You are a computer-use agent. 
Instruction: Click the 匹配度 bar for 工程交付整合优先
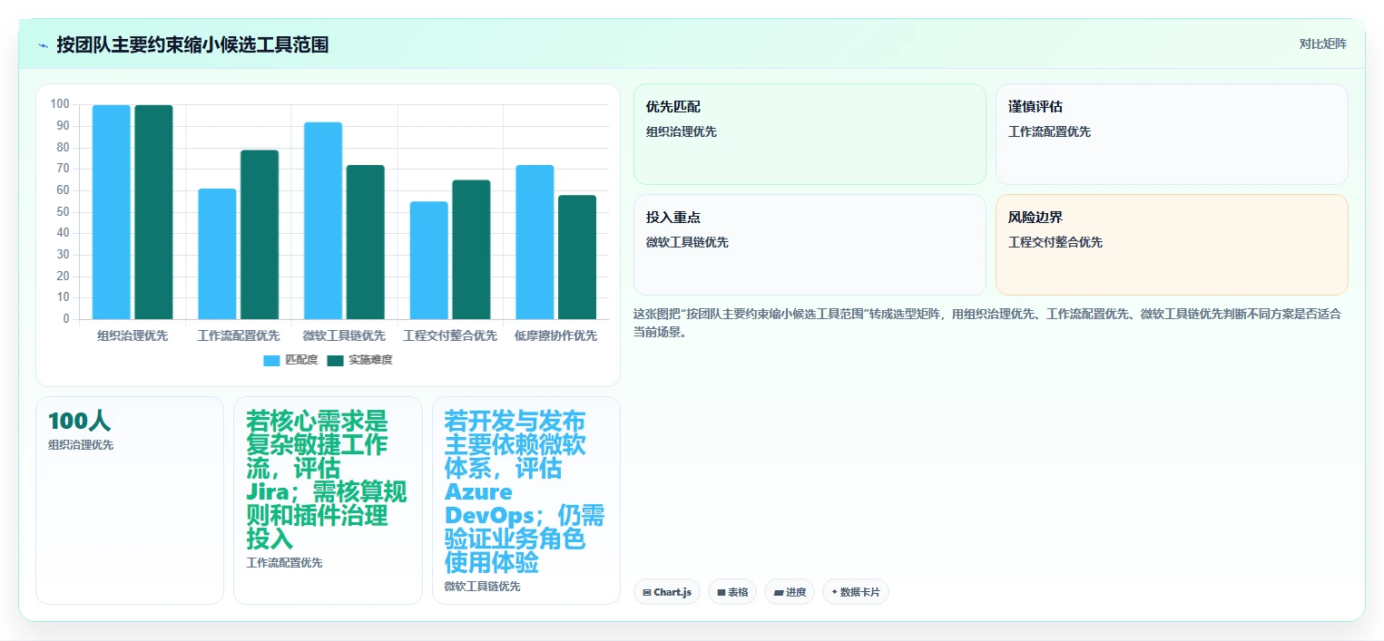429,260
